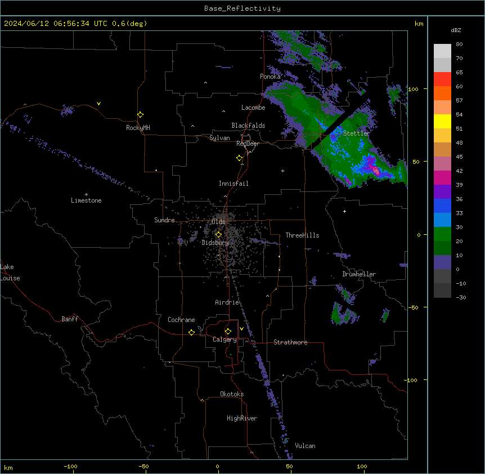Viewport: 485px width, 474px height.
Task: Click the 45 label in the dBZ legend
Action: click(459, 157)
